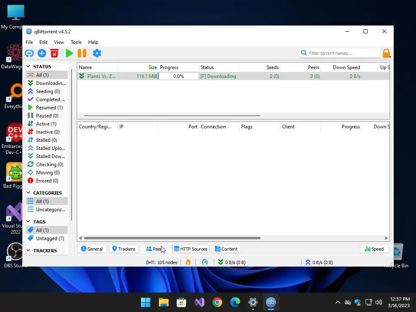Switch to the Peers tab
This screenshot has width=416, height=312.
(x=155, y=249)
